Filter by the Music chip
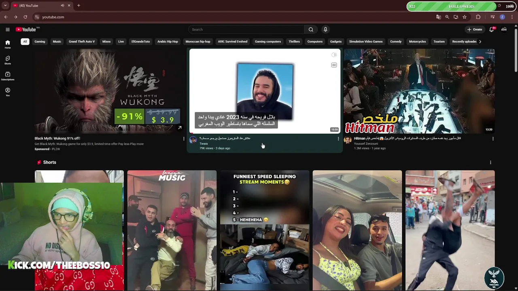The image size is (518, 291). point(57,42)
